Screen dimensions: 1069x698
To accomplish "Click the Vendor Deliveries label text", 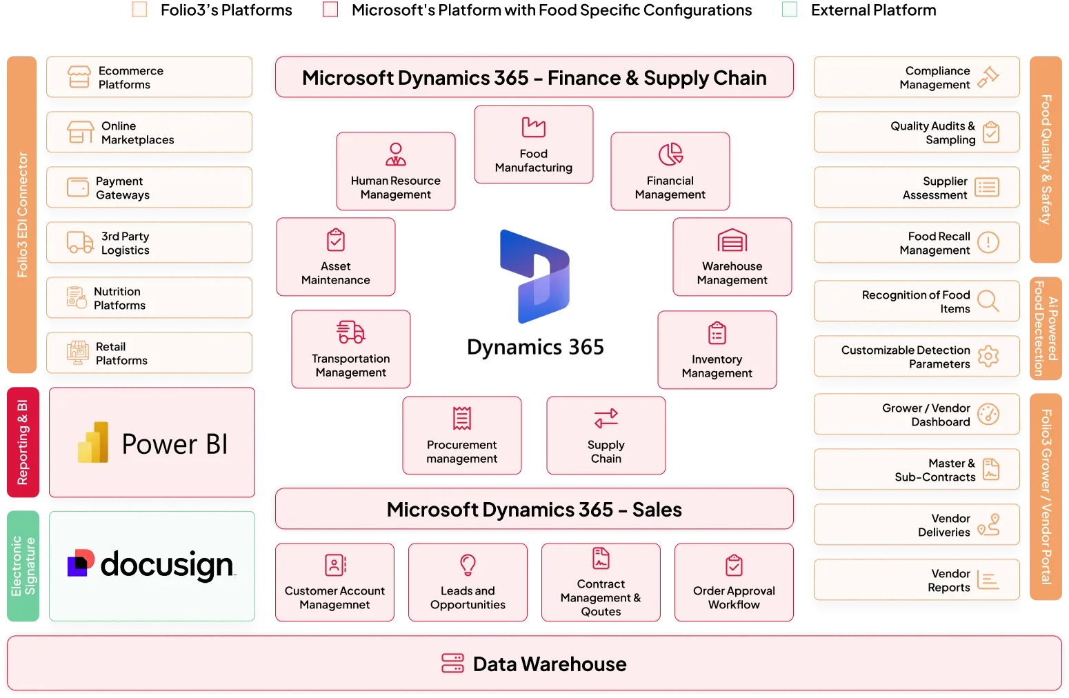I will 944,525.
